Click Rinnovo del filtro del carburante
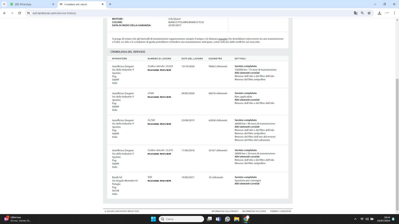The width and height of the screenshot is (399, 224). [252, 140]
